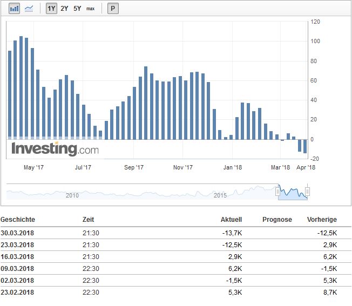This screenshot has height=306, width=352.
Task: Switch to line chart view
Action: [x=29, y=9]
